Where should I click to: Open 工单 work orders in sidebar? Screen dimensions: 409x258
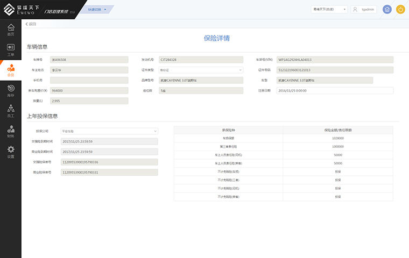(10, 50)
